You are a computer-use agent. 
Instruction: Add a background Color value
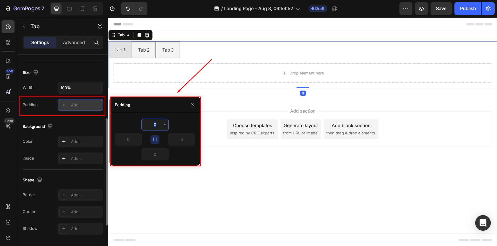80,142
